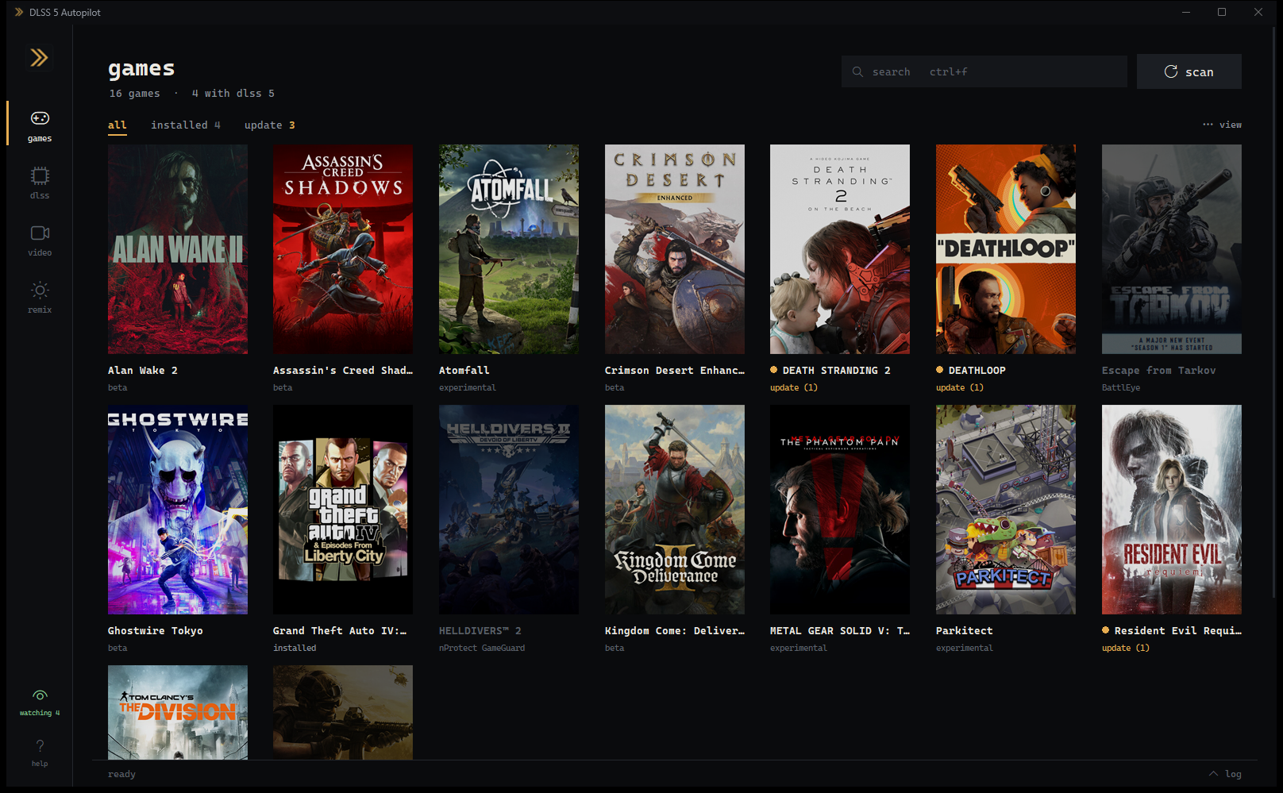Open the Grand Theft Auto IV cover
The height and width of the screenshot is (793, 1283).
point(343,510)
